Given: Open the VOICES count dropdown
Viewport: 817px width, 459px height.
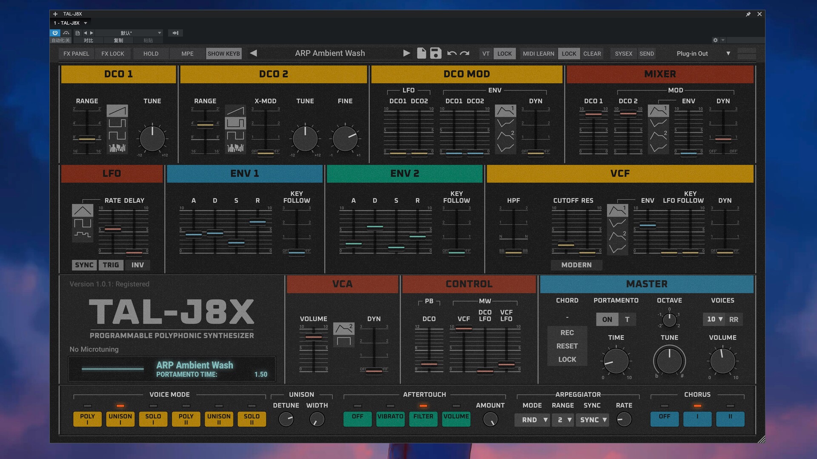Looking at the screenshot, I should [x=714, y=319].
